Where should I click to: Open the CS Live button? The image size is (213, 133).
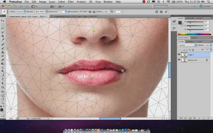(x=205, y=6)
